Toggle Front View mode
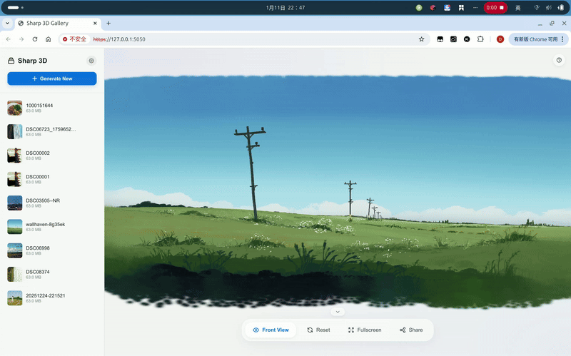The height and width of the screenshot is (356, 571). click(x=271, y=330)
